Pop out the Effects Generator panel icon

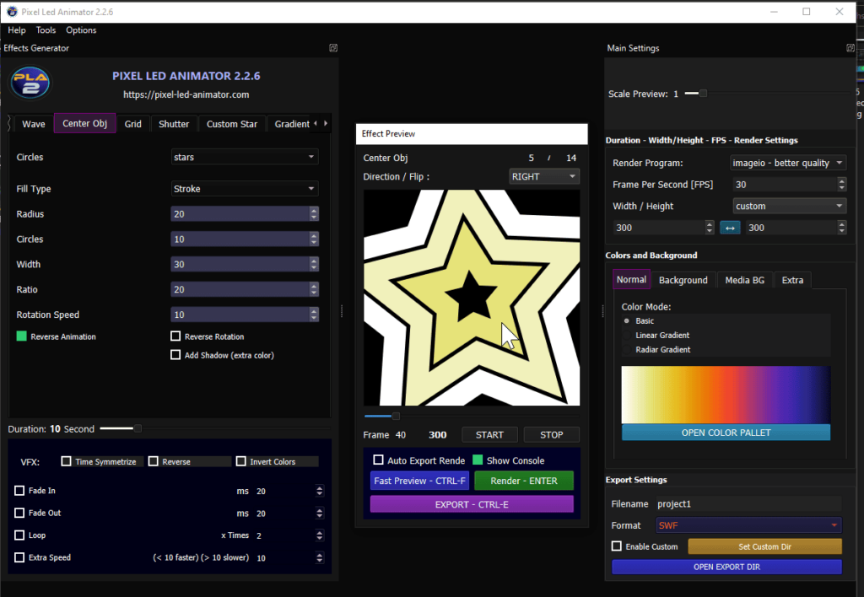tap(332, 48)
